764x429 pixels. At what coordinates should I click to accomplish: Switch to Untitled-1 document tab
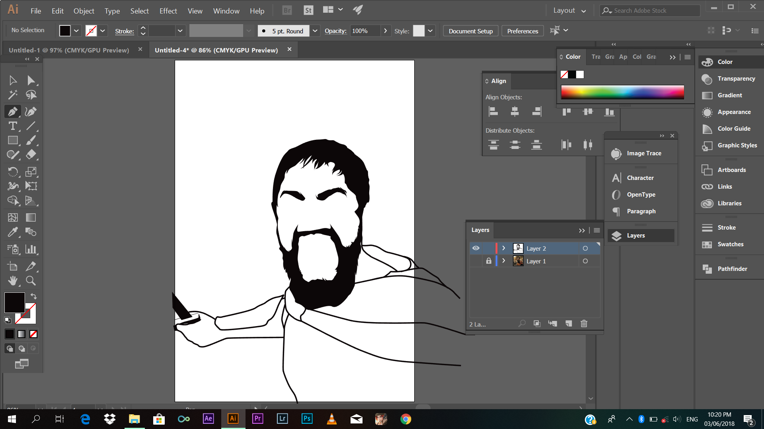pyautogui.click(x=69, y=50)
